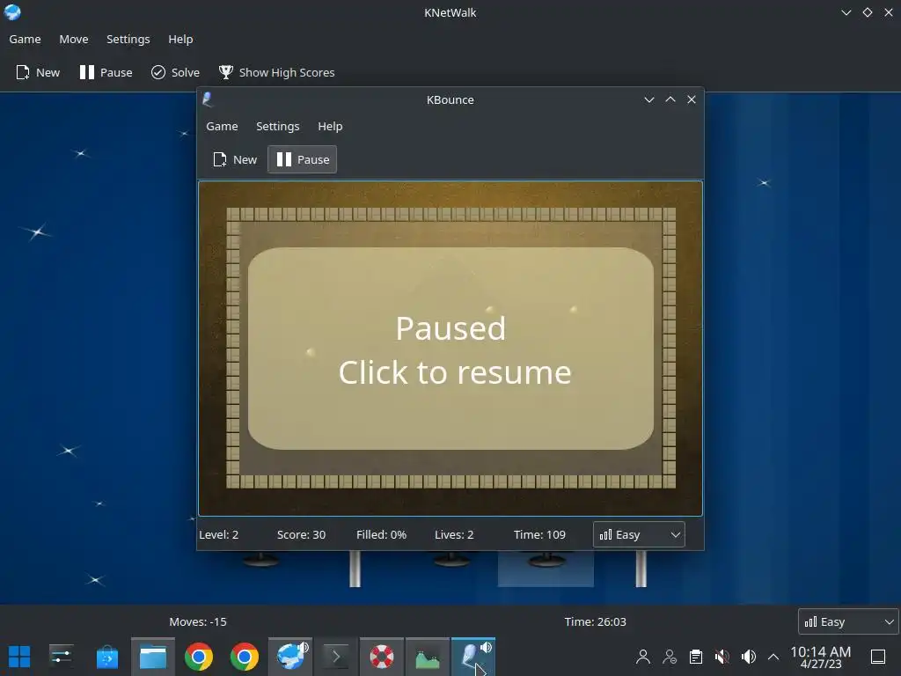This screenshot has width=901, height=676.
Task: Close the KNetWalk window
Action: pyautogui.click(x=889, y=12)
